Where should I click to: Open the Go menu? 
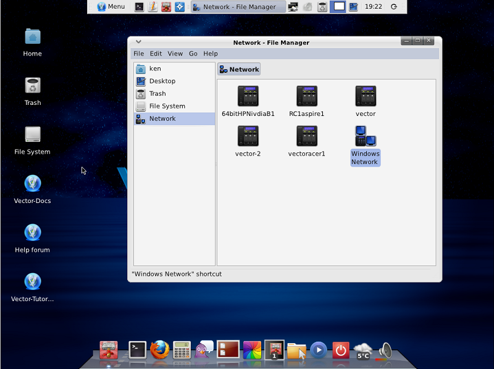point(193,54)
